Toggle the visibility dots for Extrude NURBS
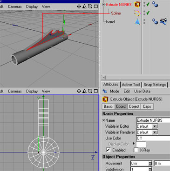 [144, 4]
